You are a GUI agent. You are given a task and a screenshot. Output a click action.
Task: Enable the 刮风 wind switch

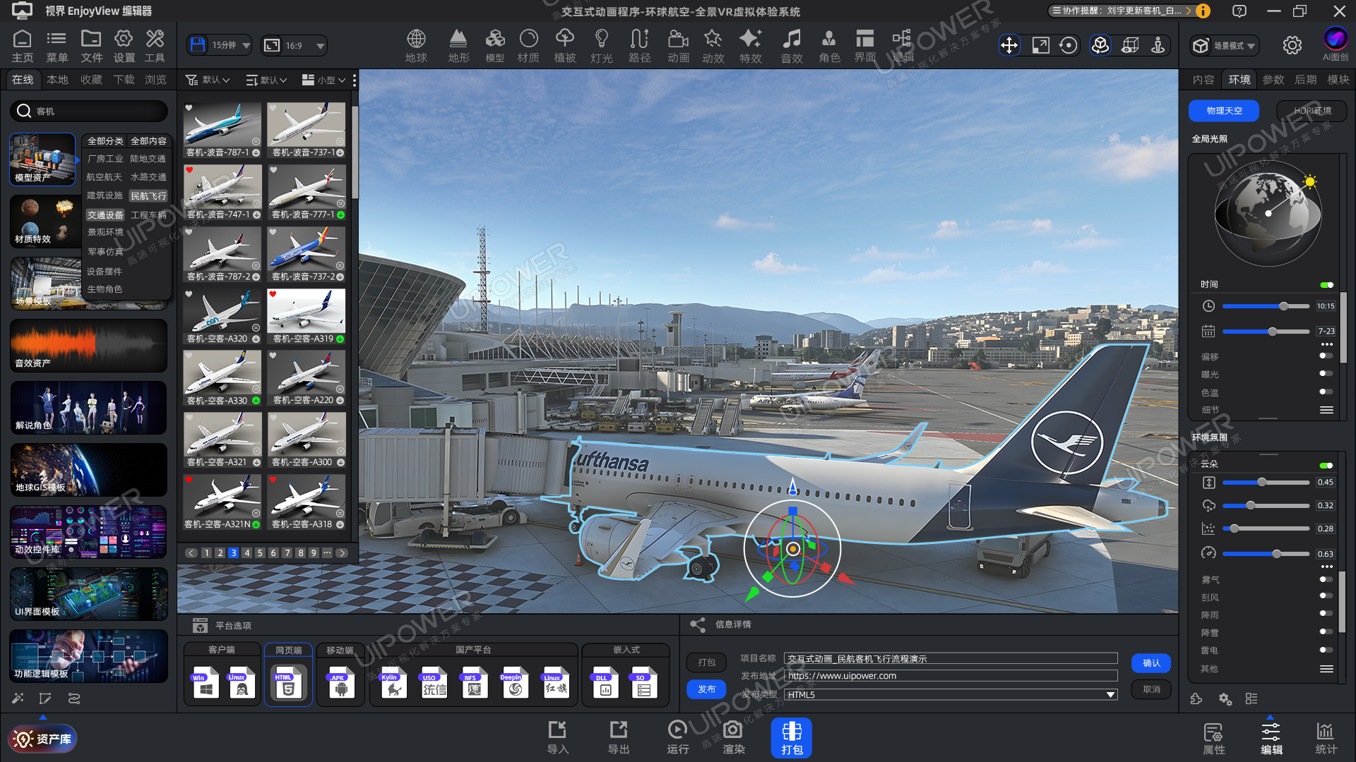[1326, 596]
